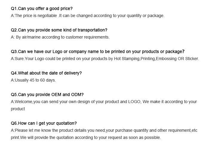Click the Q3 Logo printing question
224x147 pixels.
coord(98,52)
